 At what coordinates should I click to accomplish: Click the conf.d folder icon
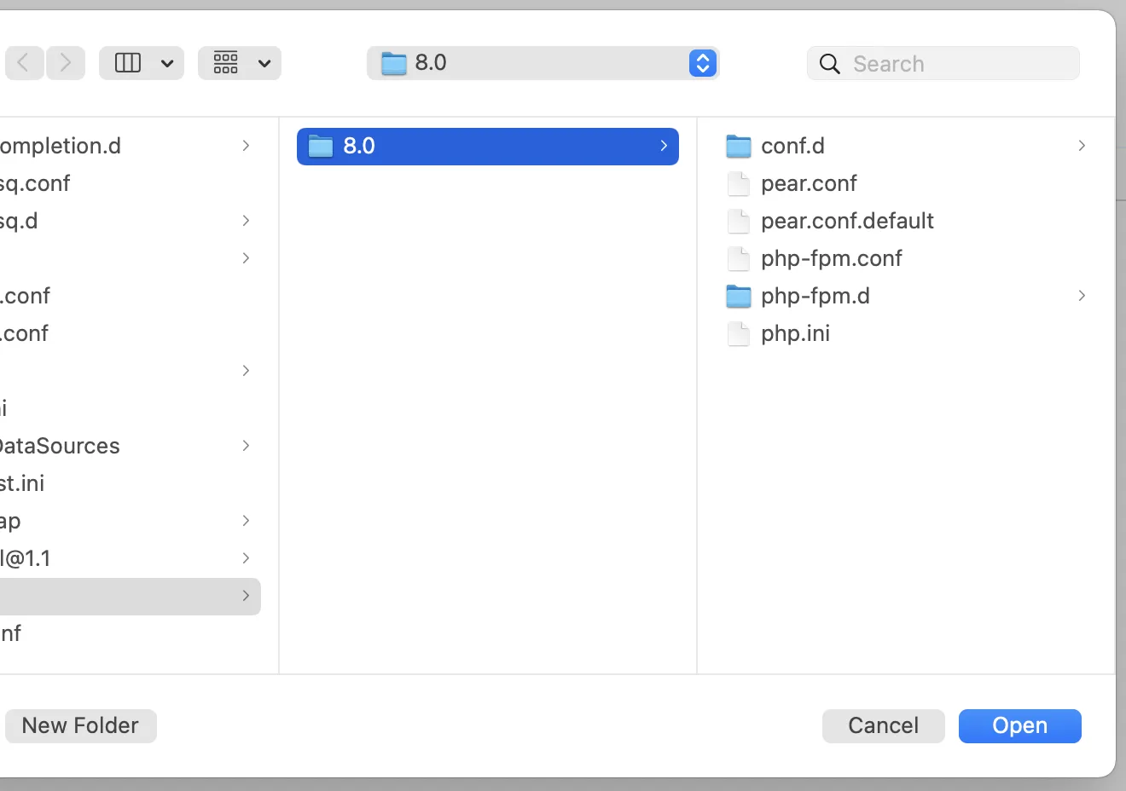739,147
